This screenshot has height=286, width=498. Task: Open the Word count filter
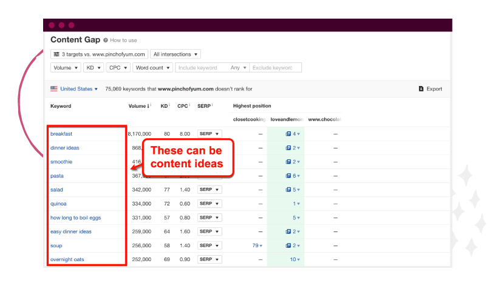[x=152, y=68]
